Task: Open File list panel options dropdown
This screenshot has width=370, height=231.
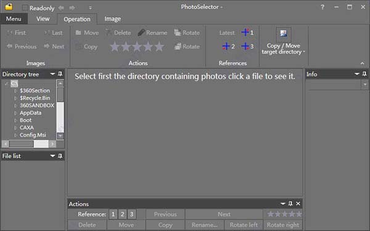Action: (x=52, y=156)
